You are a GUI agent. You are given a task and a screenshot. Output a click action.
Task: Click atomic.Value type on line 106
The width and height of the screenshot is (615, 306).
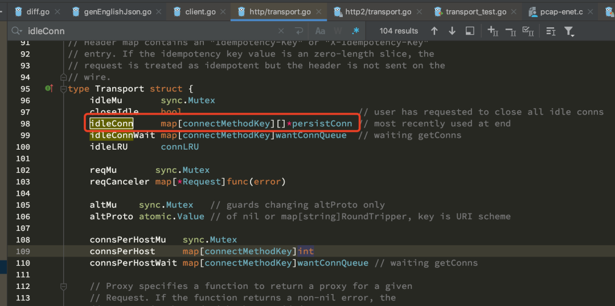[x=171, y=217]
